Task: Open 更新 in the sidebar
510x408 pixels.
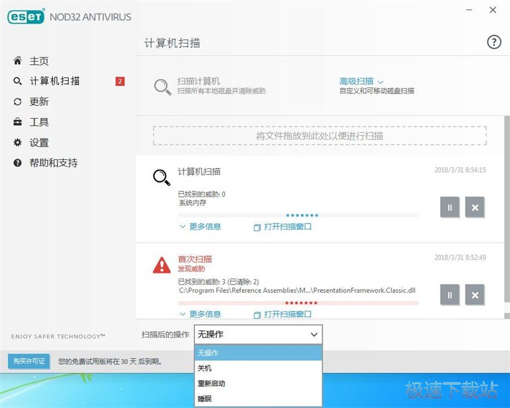Action: point(39,102)
